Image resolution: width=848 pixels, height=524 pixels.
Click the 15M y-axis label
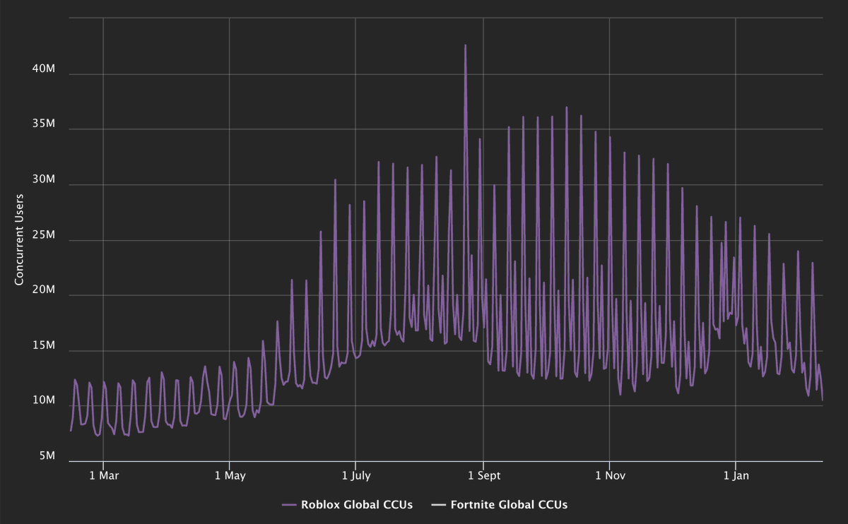pos(44,345)
